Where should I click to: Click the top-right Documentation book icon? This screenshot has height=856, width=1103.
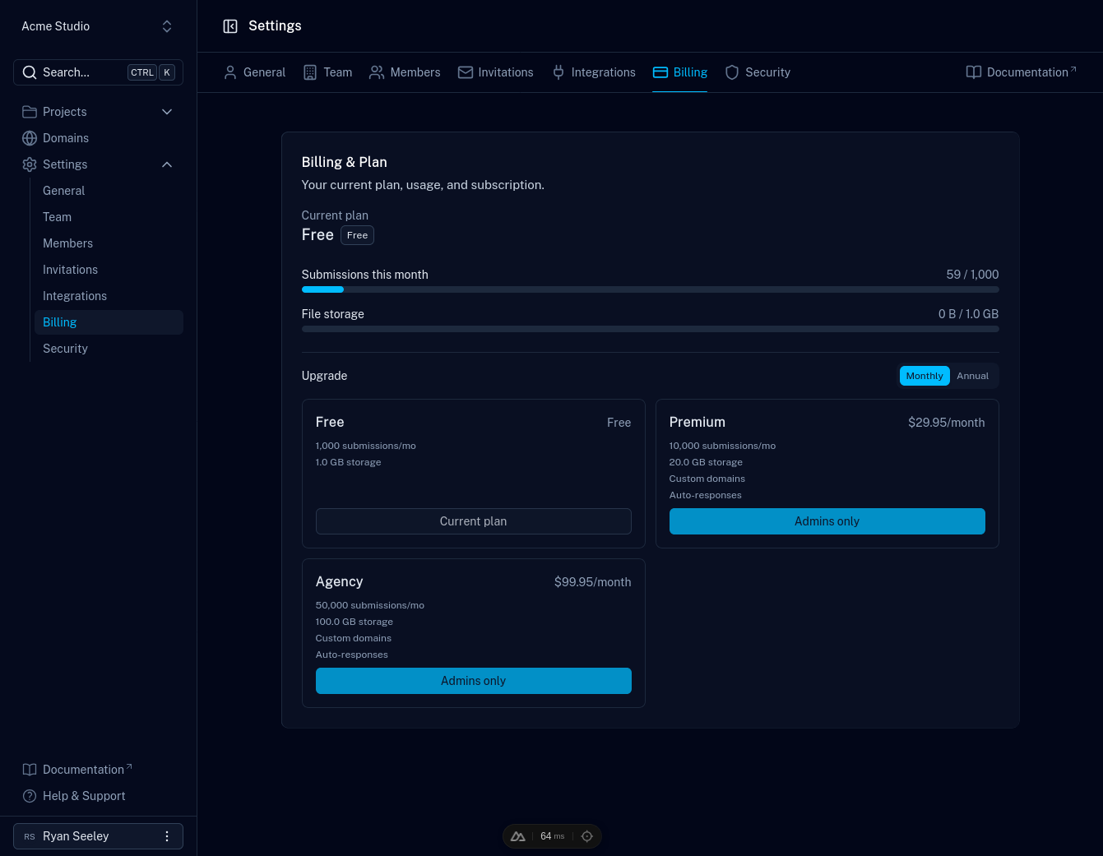(974, 72)
